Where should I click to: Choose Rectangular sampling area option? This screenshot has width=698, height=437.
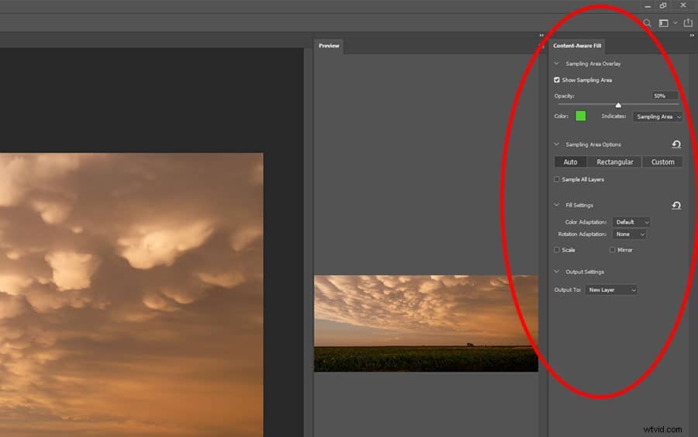pos(615,161)
